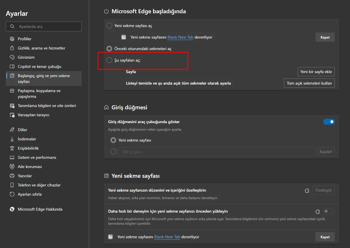Click the extension icon beside the preload toggle
350x248 pixels.
pyautogui.click(x=318, y=211)
